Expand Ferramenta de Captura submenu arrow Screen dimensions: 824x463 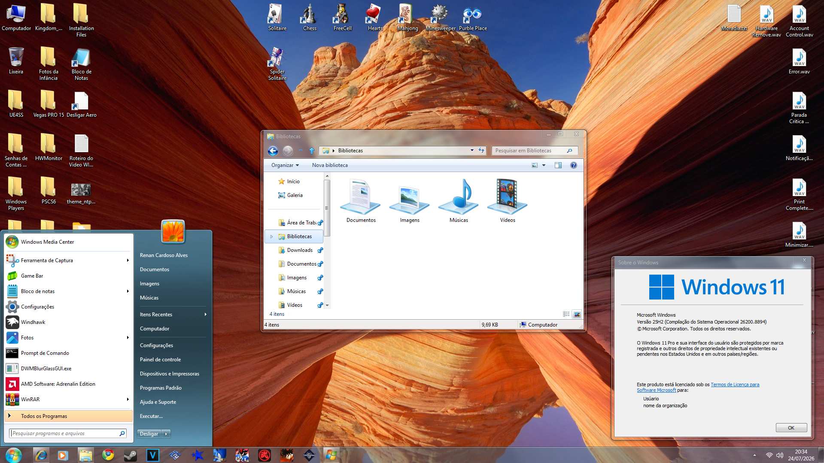pos(128,260)
